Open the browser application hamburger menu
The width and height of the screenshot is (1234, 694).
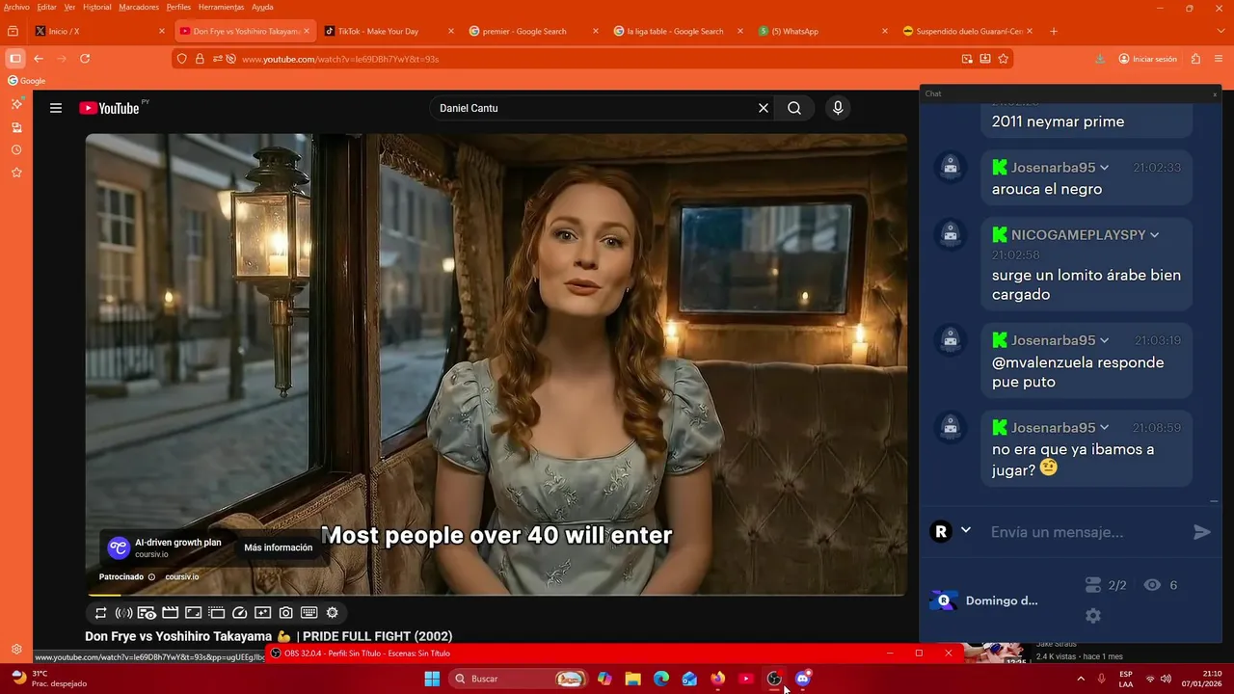(1220, 59)
